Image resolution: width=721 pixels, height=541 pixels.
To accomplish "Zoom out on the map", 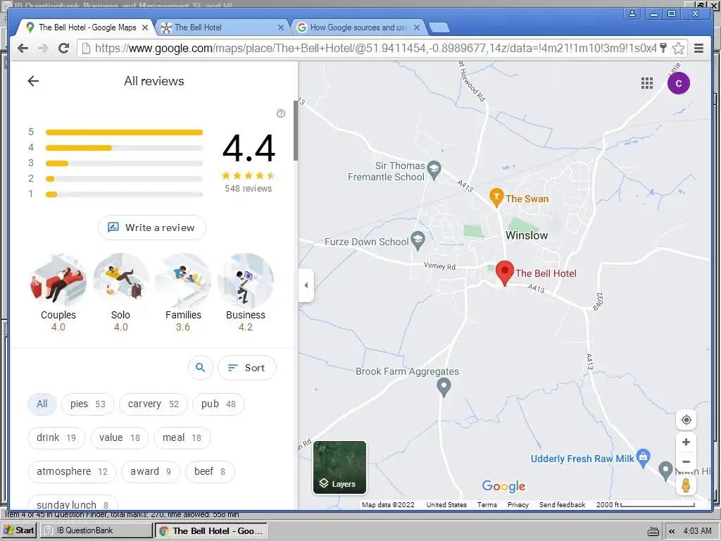I will 686,461.
